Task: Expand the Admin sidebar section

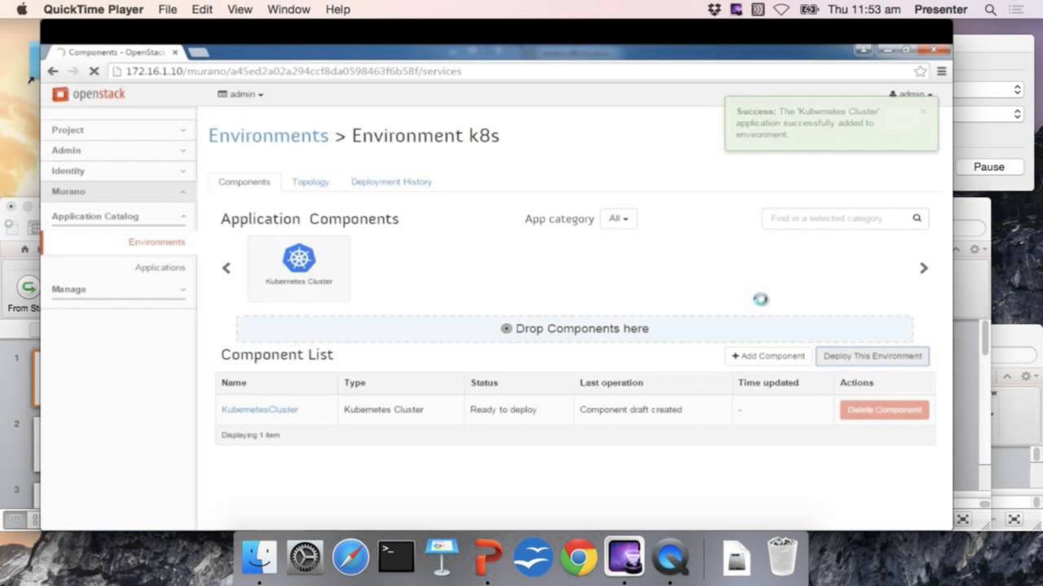Action: coord(118,151)
